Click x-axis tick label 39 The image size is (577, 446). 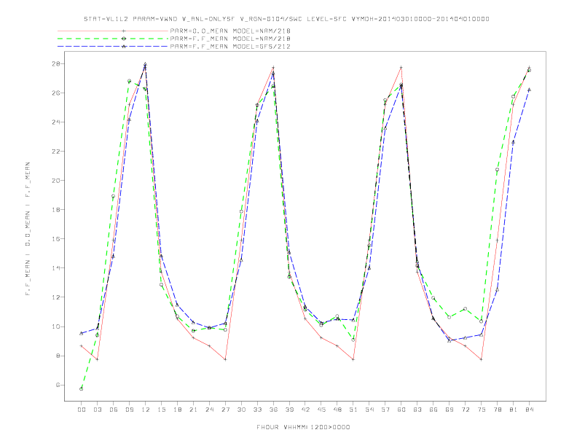click(289, 410)
